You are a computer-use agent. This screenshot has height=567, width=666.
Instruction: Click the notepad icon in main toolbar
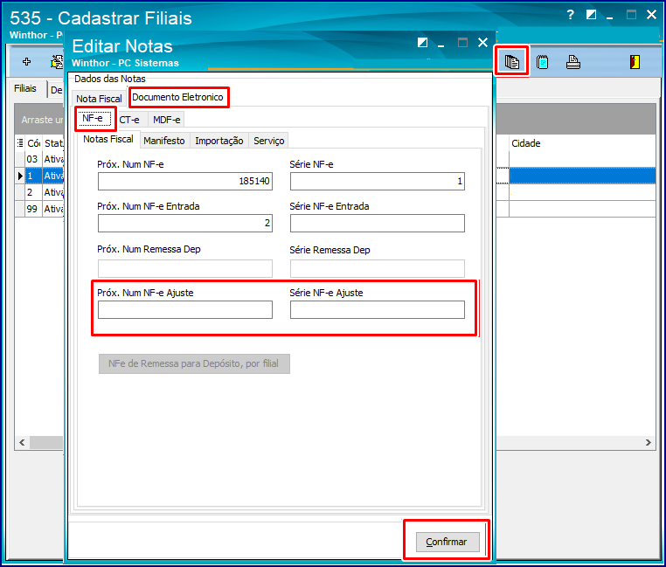point(543,62)
